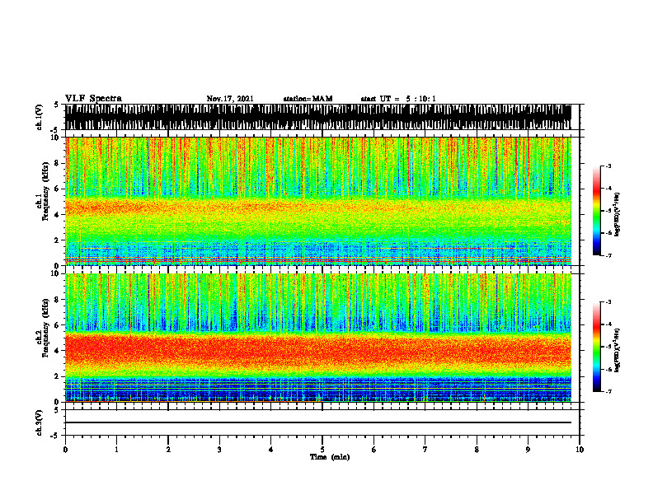The width and height of the screenshot is (653, 504).
Task: Click the "VLF Spectra" title text
Action: pyautogui.click(x=93, y=99)
